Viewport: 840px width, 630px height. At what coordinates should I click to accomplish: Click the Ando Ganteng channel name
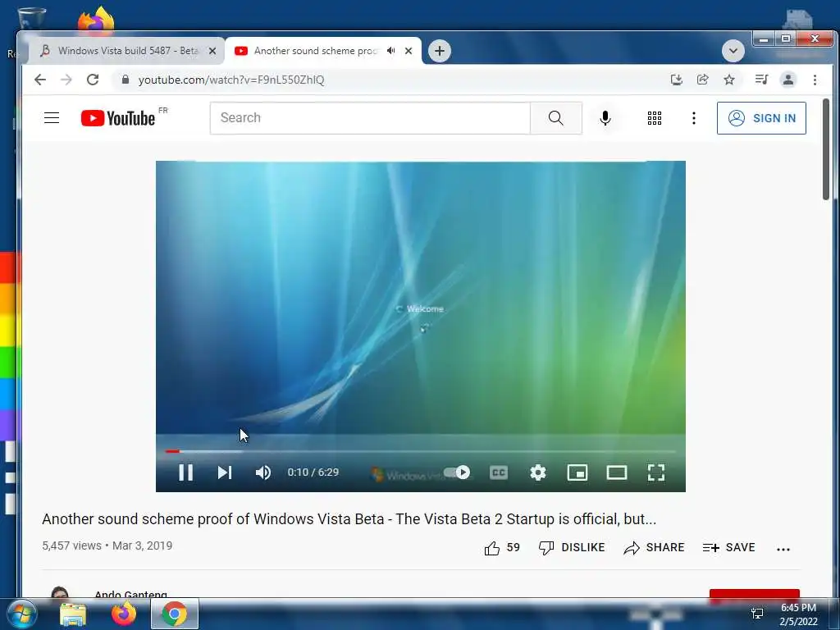[130, 594]
